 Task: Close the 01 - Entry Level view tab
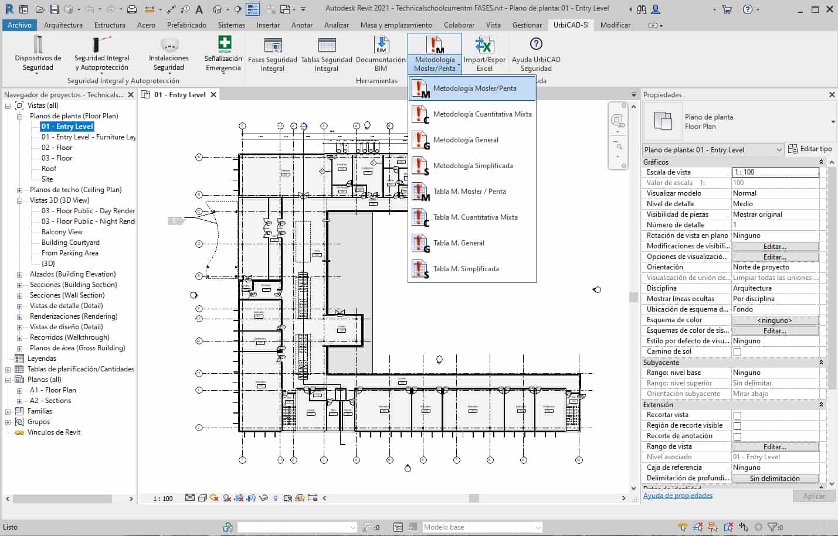click(213, 94)
